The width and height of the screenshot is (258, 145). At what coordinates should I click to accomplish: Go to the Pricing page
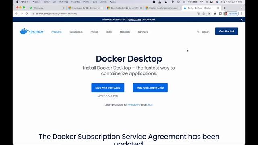(94, 32)
